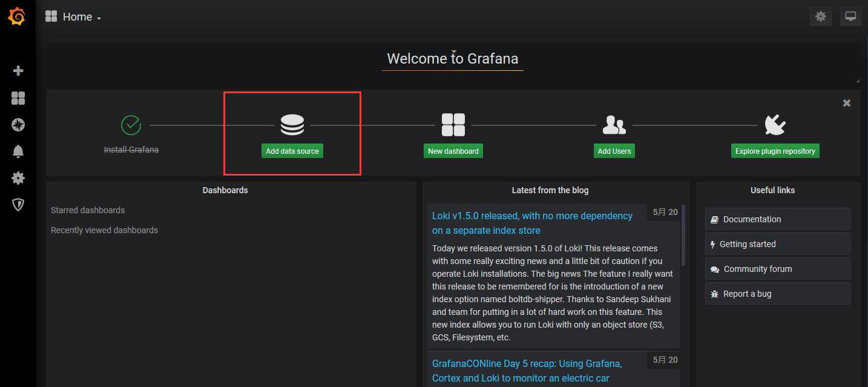
Task: Click the New dashboard button
Action: [x=453, y=151]
